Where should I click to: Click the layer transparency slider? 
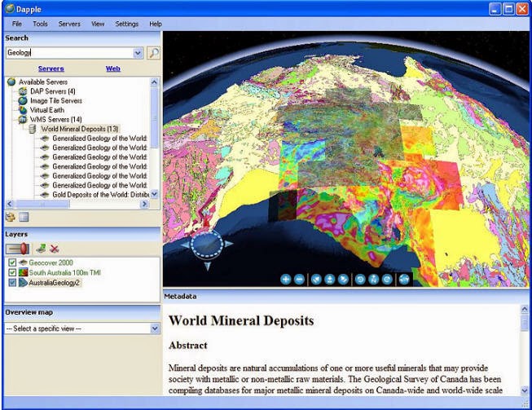18,249
